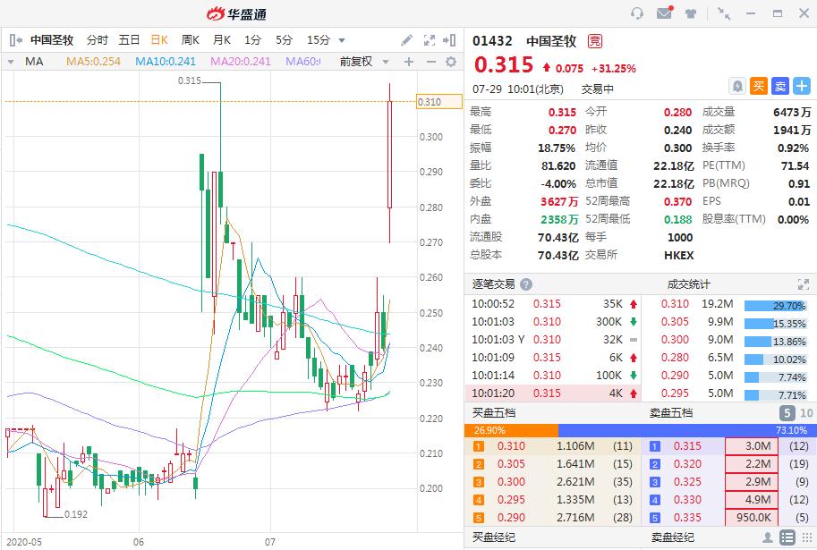Select bid level 1 price 0.310
Image resolution: width=817 pixels, height=550 pixels.
(x=511, y=446)
